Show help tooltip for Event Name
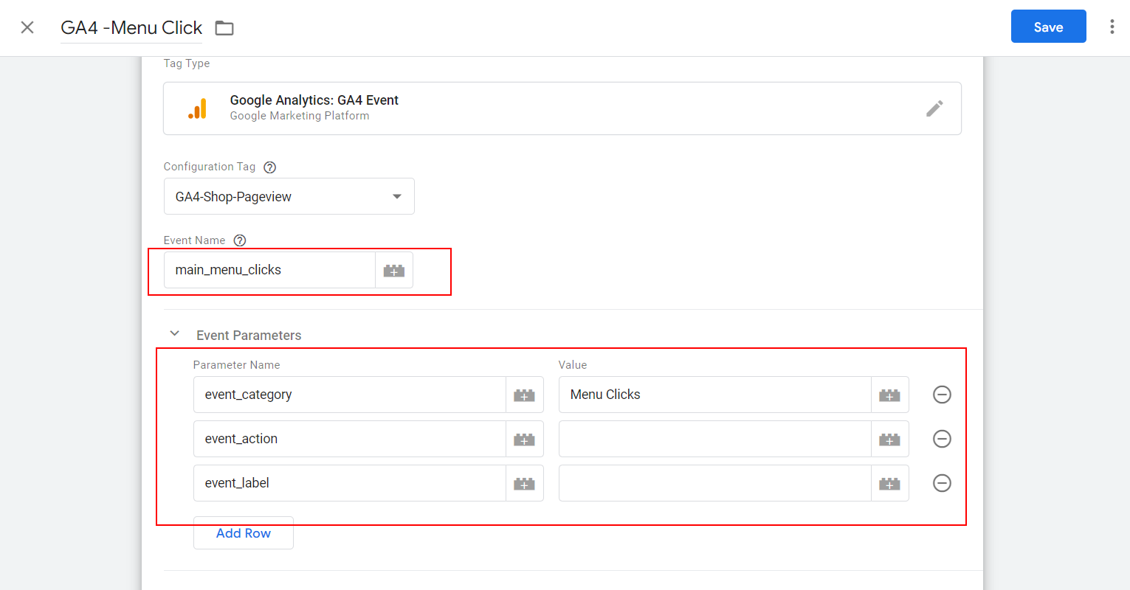1130x590 pixels. pos(240,240)
